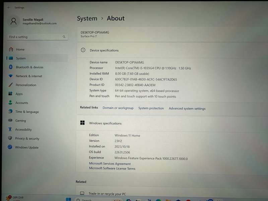Select Product ID value 00342-23802-40840-AAOEM
268x201 pixels.
coord(135,85)
